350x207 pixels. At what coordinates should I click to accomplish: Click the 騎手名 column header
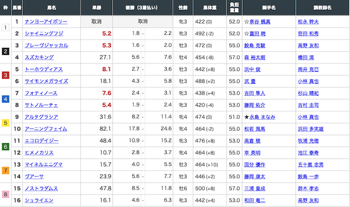pos(269,8)
